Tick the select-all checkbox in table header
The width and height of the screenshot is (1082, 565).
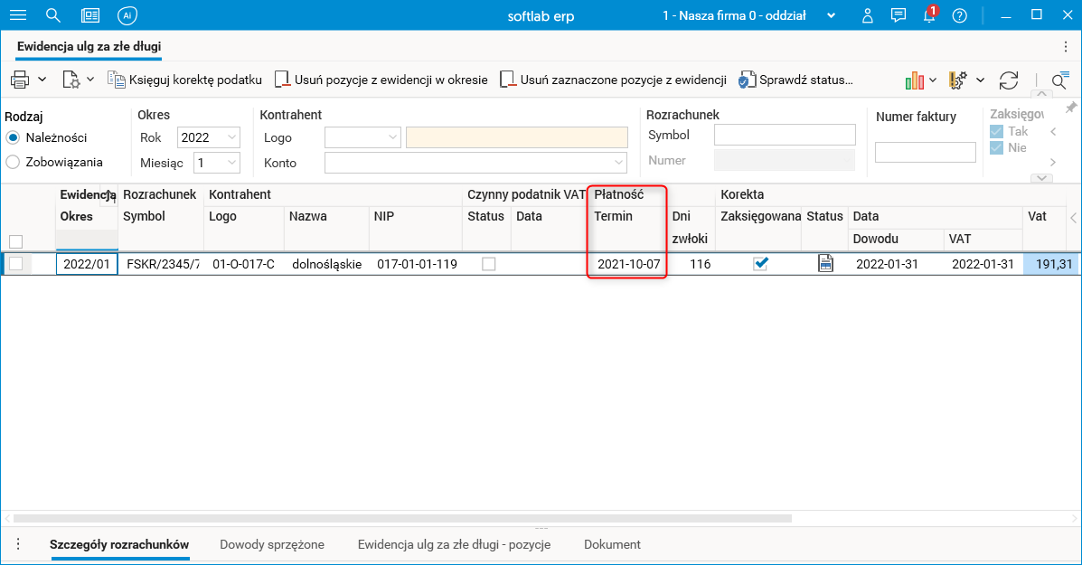pos(16,241)
